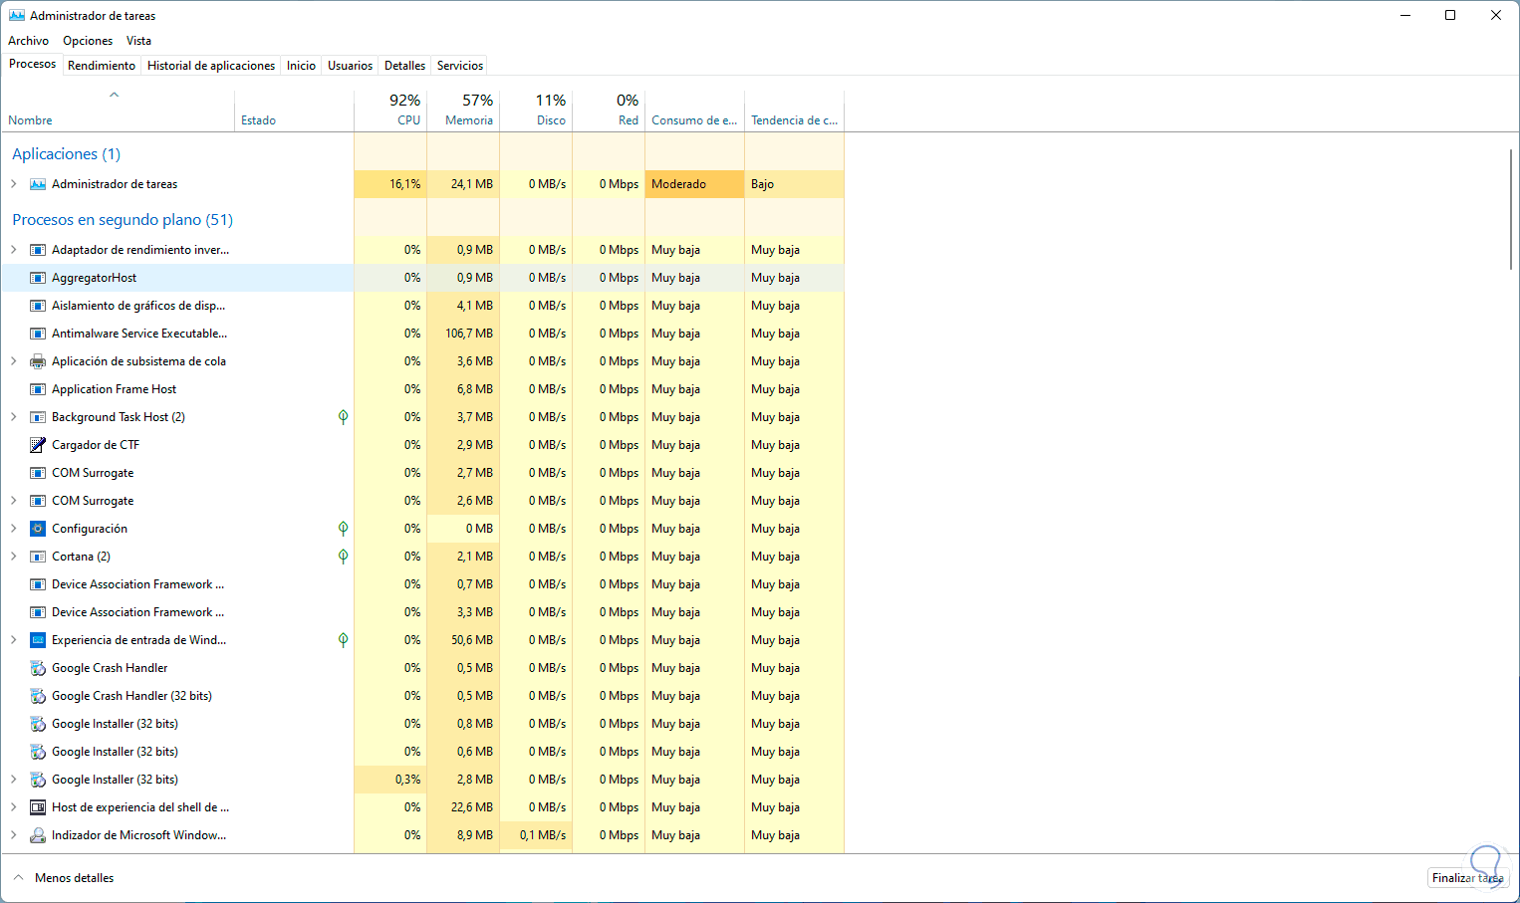The width and height of the screenshot is (1520, 903).
Task: Click the Experiencia de entrada de Windows icon
Action: pyautogui.click(x=38, y=640)
